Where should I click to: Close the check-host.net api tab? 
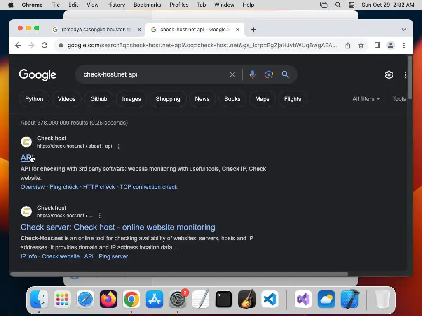[238, 30]
